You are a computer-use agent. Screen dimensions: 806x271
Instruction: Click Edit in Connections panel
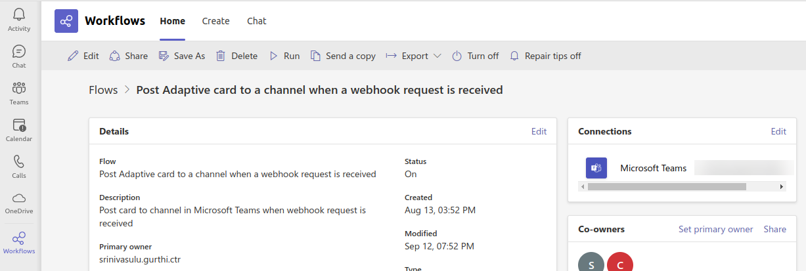[x=778, y=131]
